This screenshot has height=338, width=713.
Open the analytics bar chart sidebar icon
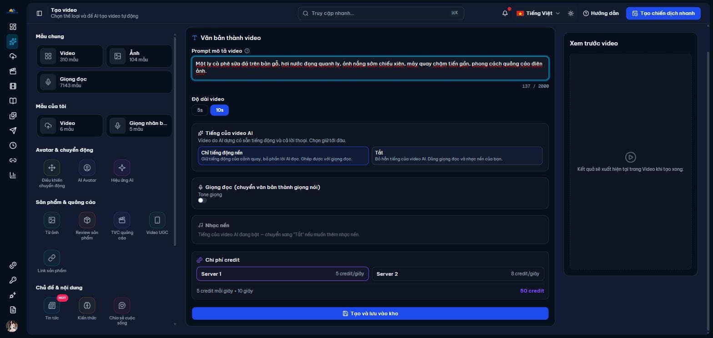[13, 175]
